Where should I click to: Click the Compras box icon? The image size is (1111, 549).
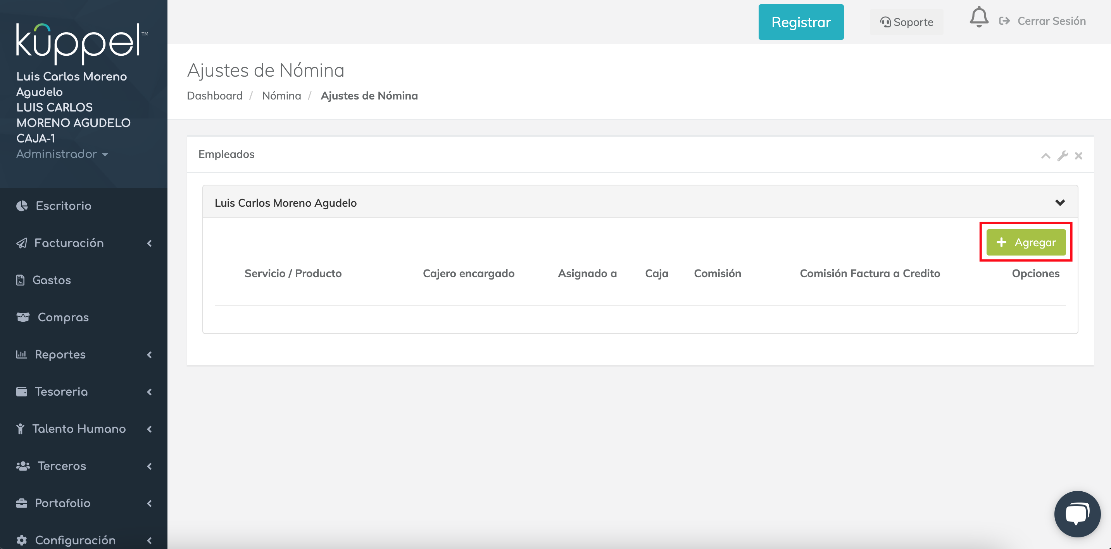point(23,317)
